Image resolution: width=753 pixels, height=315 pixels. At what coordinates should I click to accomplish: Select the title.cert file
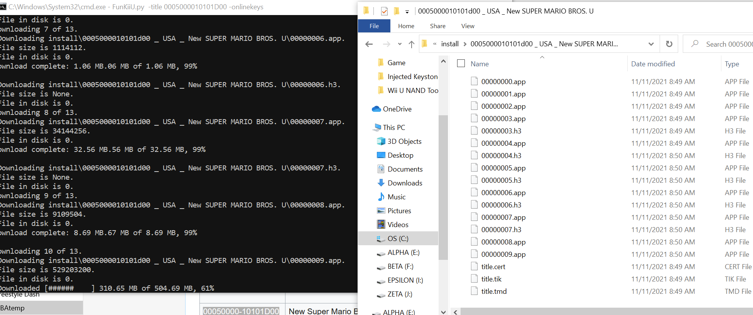pos(493,267)
